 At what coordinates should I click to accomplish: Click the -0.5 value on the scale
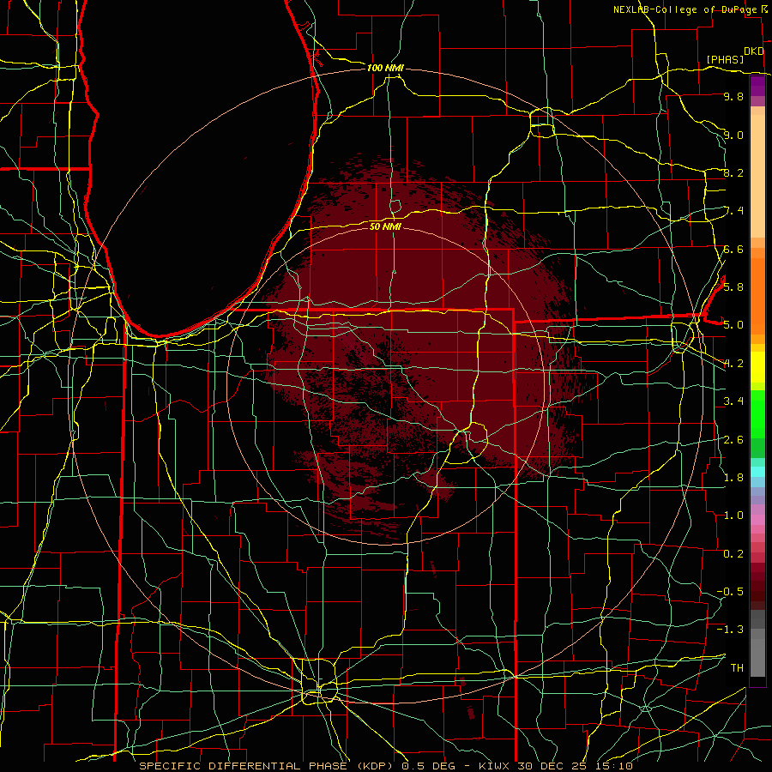[730, 591]
